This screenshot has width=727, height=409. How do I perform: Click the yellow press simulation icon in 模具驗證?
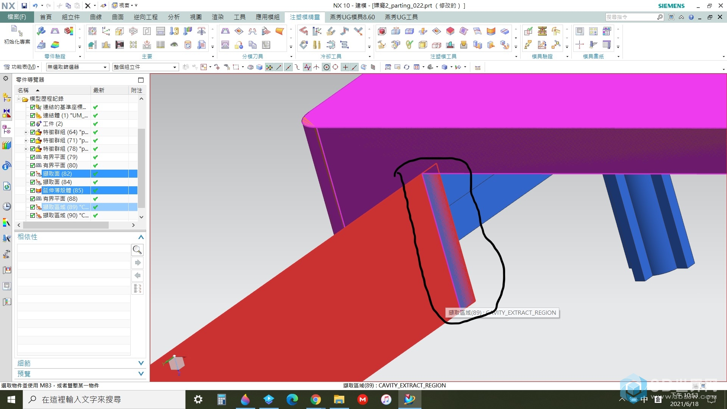tap(542, 31)
